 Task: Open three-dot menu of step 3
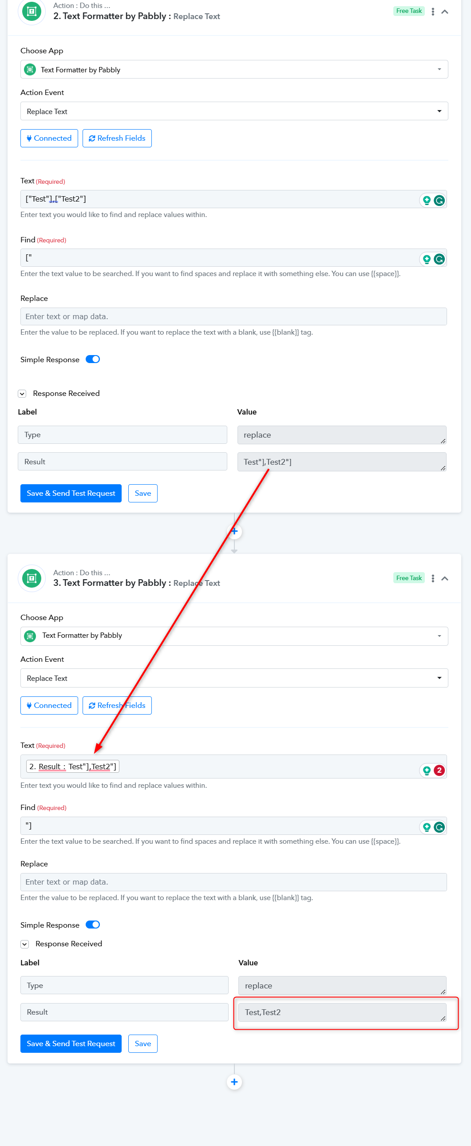point(433,578)
